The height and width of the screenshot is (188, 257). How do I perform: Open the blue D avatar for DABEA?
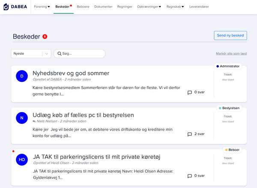pos(22,76)
